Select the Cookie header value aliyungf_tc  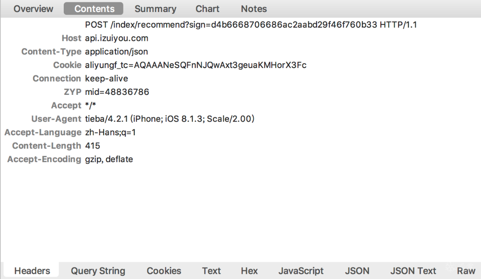pos(196,65)
